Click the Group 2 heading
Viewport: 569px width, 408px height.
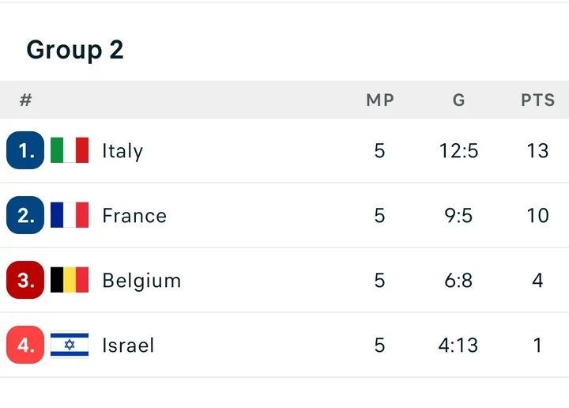click(x=75, y=50)
